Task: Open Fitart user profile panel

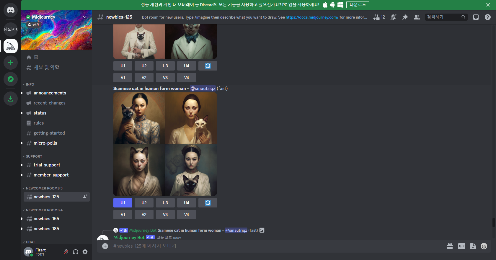Action: pos(41,252)
